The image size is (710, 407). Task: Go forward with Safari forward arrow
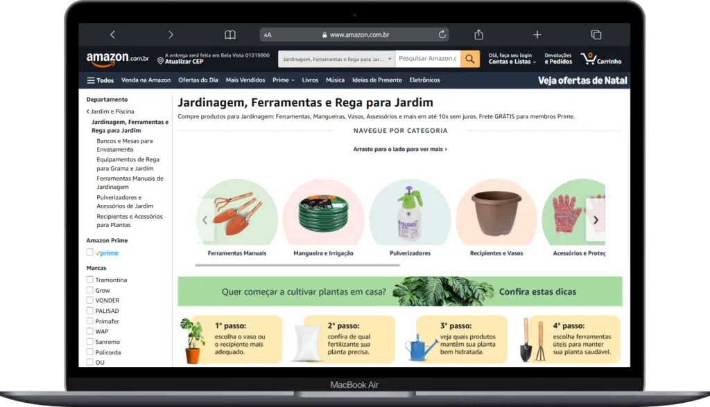(171, 35)
